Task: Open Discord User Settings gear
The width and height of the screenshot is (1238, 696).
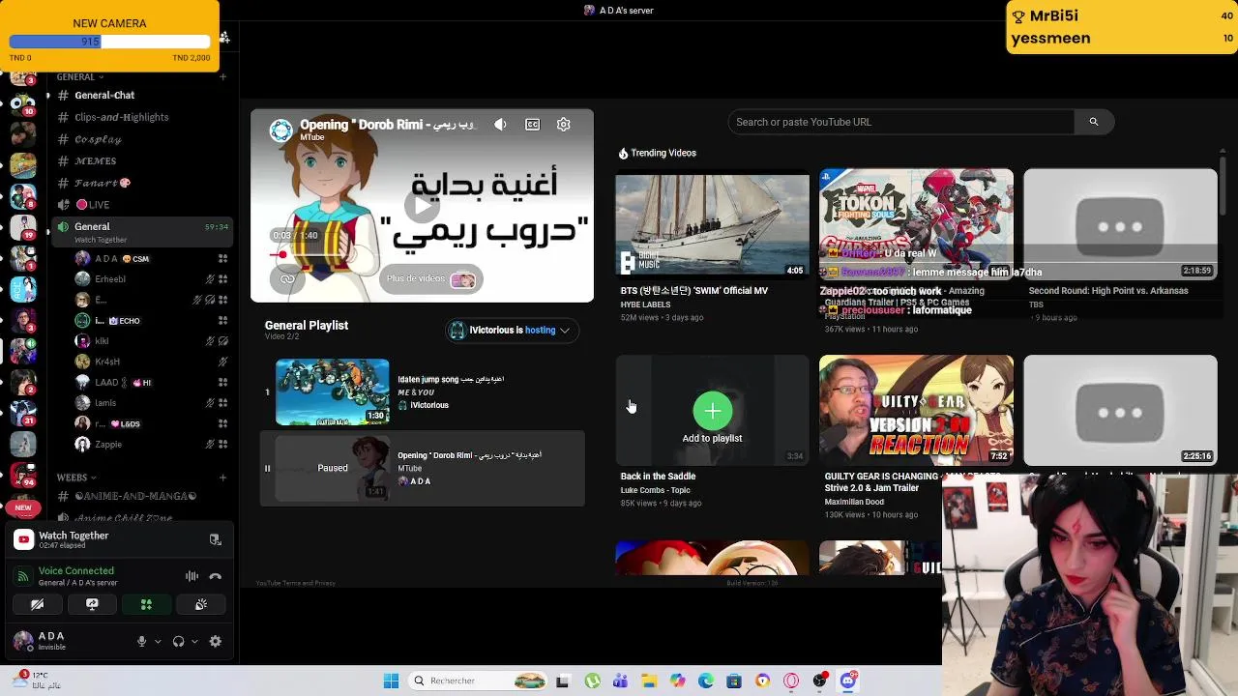Action: coord(216,641)
